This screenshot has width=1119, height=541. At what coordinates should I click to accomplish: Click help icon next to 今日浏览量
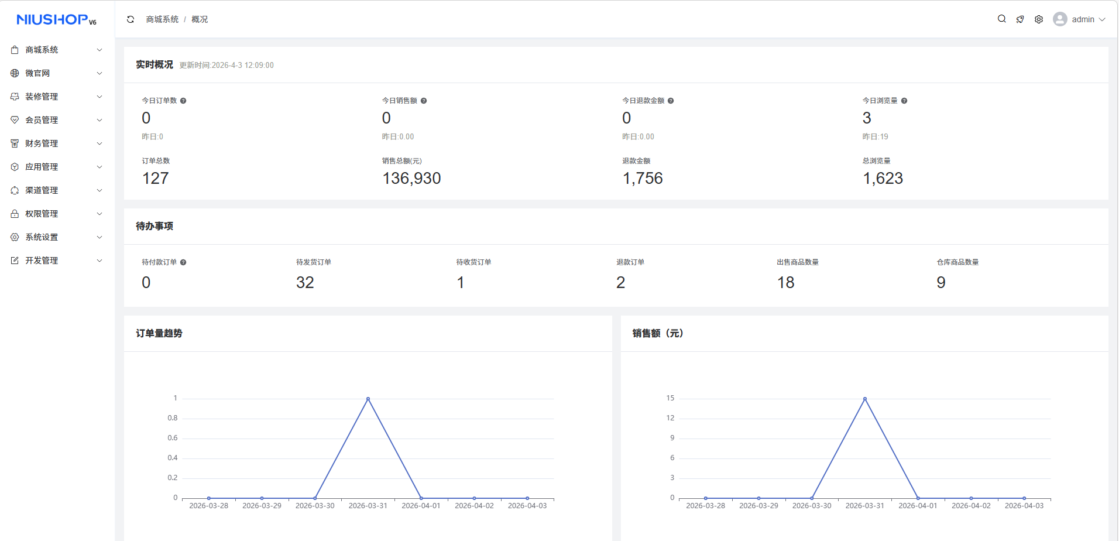[x=904, y=101]
